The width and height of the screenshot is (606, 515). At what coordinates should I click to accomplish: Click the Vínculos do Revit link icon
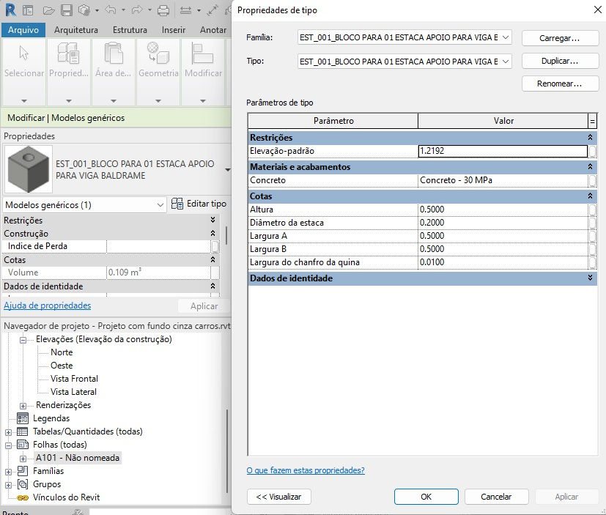(x=23, y=497)
